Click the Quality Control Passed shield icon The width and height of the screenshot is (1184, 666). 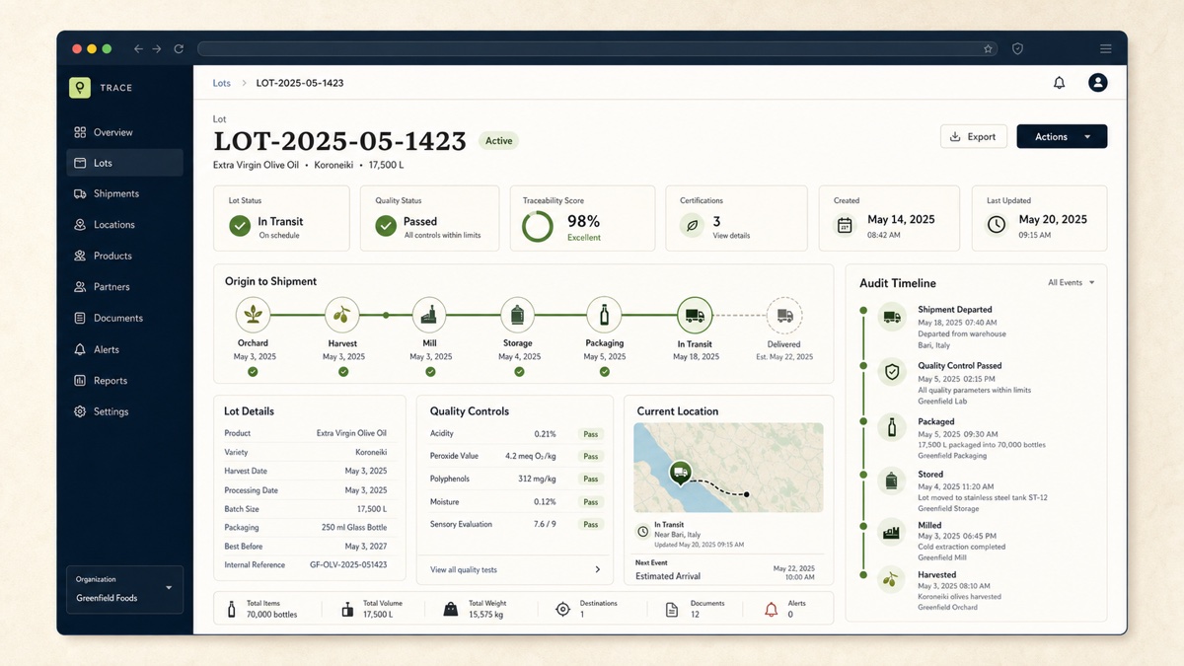point(892,372)
